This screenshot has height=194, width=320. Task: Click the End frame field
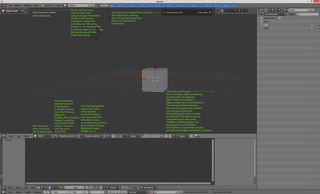point(79,192)
